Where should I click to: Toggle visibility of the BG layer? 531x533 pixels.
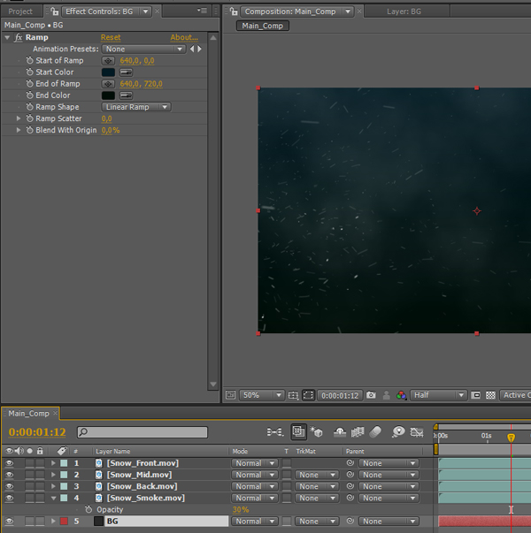click(9, 522)
